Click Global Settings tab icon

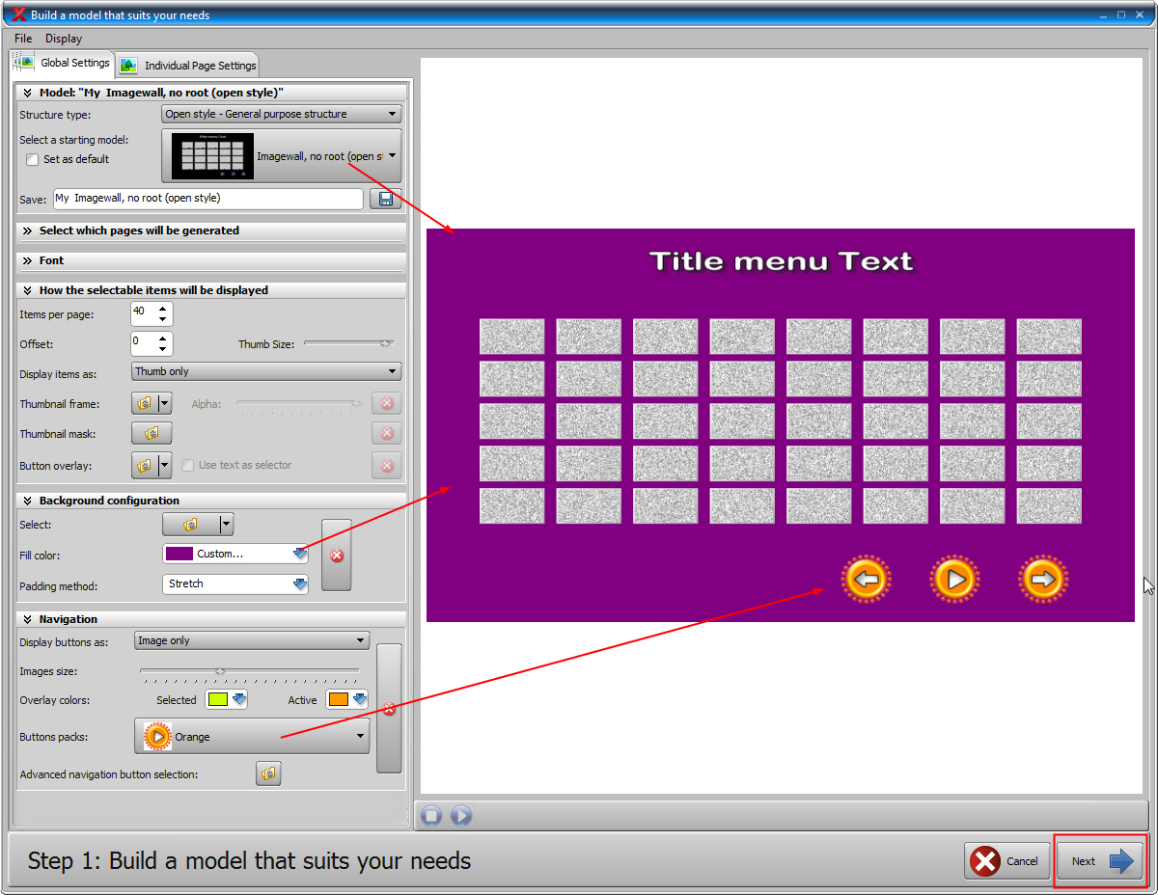24,63
